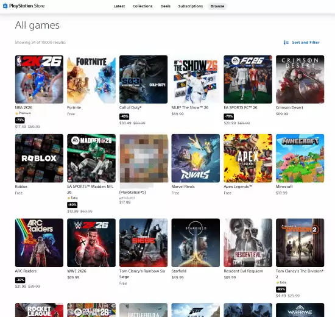Click the Sort and Filter text button
Image resolution: width=335 pixels, height=317 pixels.
click(306, 42)
